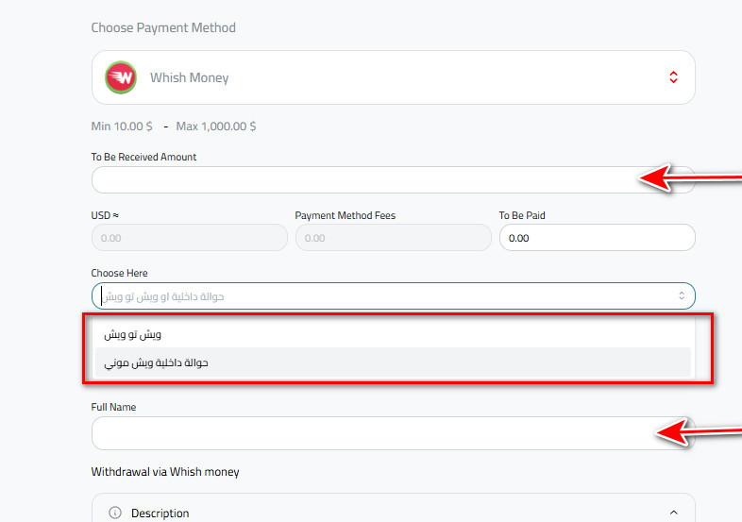Screen dimensions: 742x522
Task: Click the red up-down arrows on payment method
Action: (673, 77)
